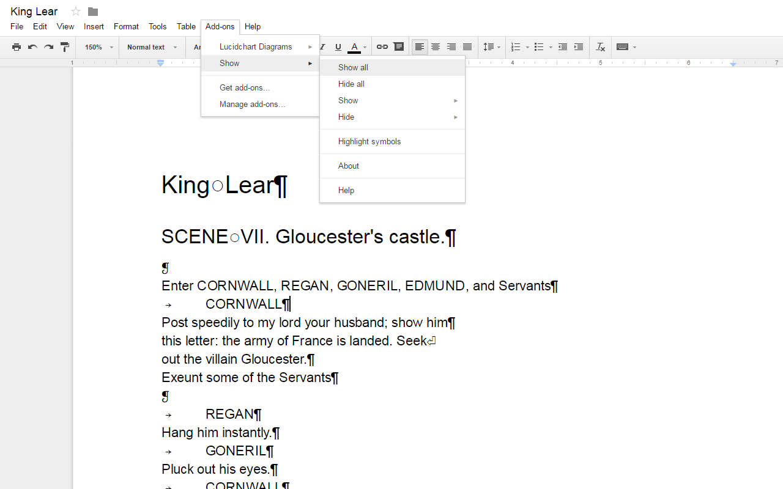This screenshot has width=783, height=489.
Task: Click the Print icon in the toolbar
Action: click(17, 47)
